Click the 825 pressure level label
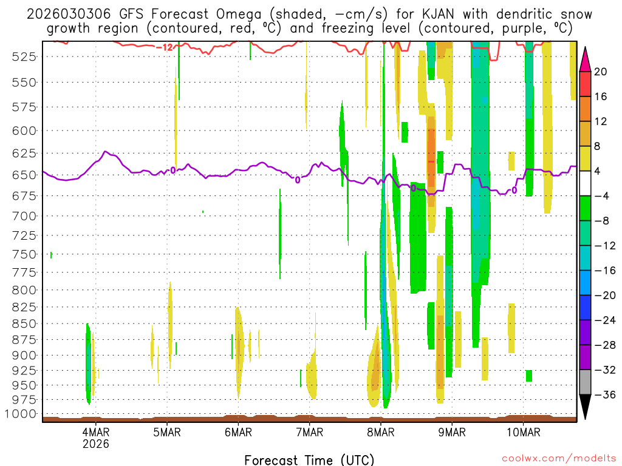The width and height of the screenshot is (622, 466). point(24,307)
